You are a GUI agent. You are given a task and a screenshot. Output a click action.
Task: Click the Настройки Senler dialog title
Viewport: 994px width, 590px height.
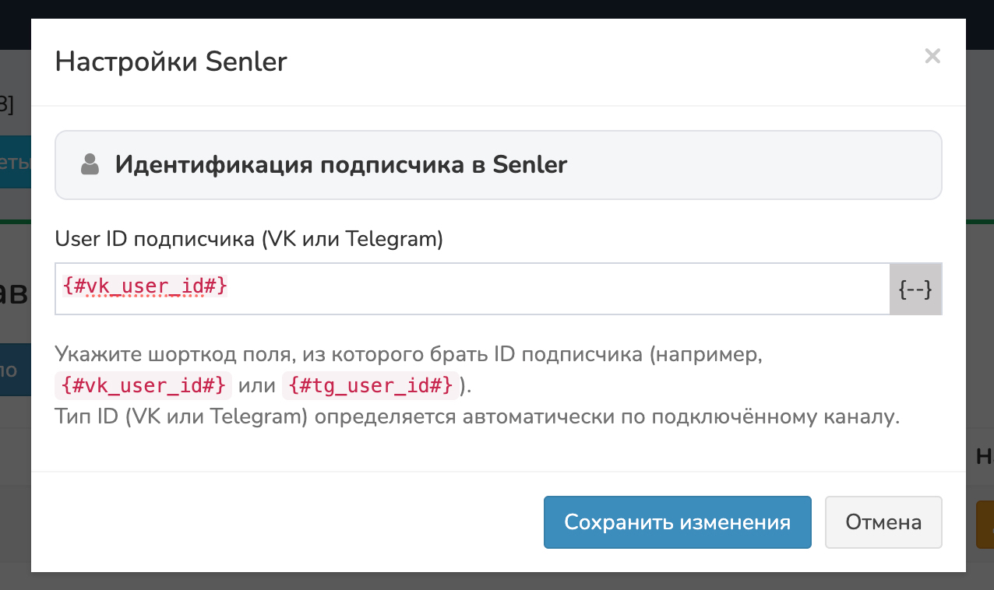point(171,61)
